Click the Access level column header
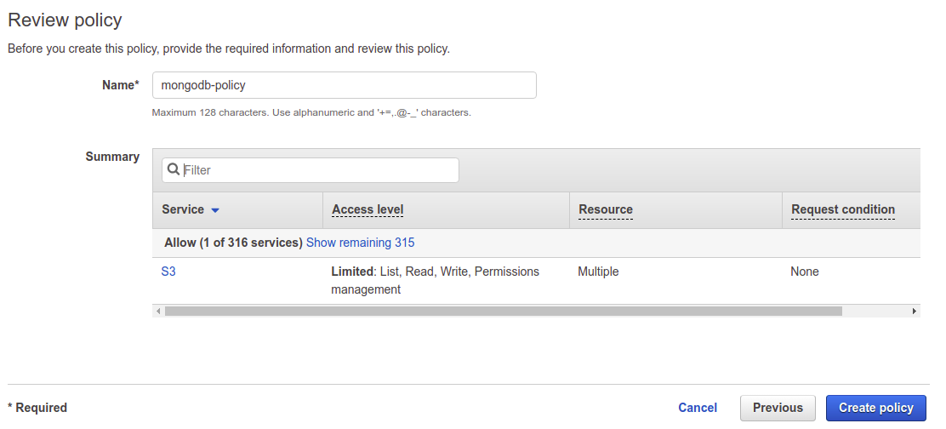This screenshot has height=429, width=946. 368,209
